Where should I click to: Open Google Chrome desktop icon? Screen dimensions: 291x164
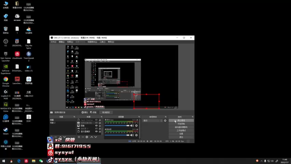[x=5, y=82]
